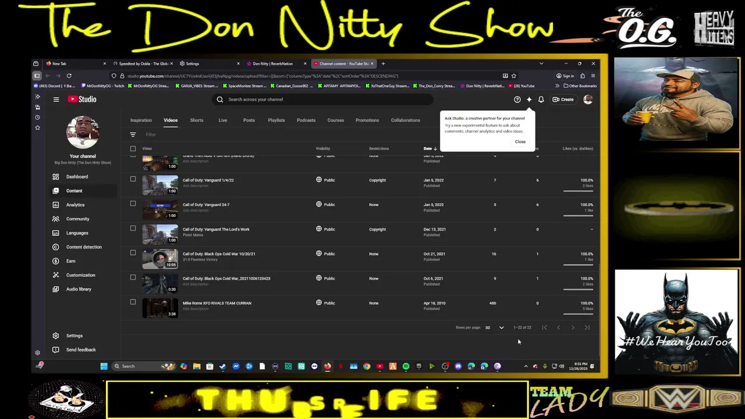
Task: Open Languages in the sidebar
Action: point(77,233)
